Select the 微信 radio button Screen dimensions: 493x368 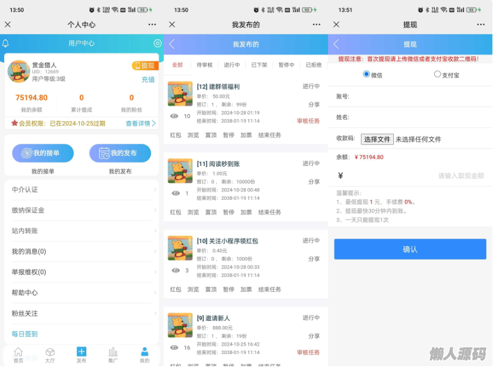click(366, 75)
